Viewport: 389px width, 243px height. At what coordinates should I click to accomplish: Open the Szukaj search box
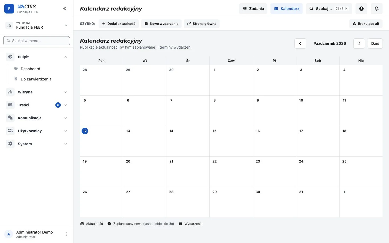[x=329, y=9]
